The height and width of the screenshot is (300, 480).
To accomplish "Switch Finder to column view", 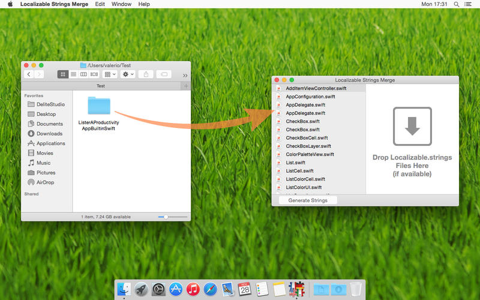I will [x=83, y=74].
